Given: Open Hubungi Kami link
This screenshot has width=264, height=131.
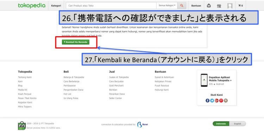Looking at the screenshot, I should (162, 90).
